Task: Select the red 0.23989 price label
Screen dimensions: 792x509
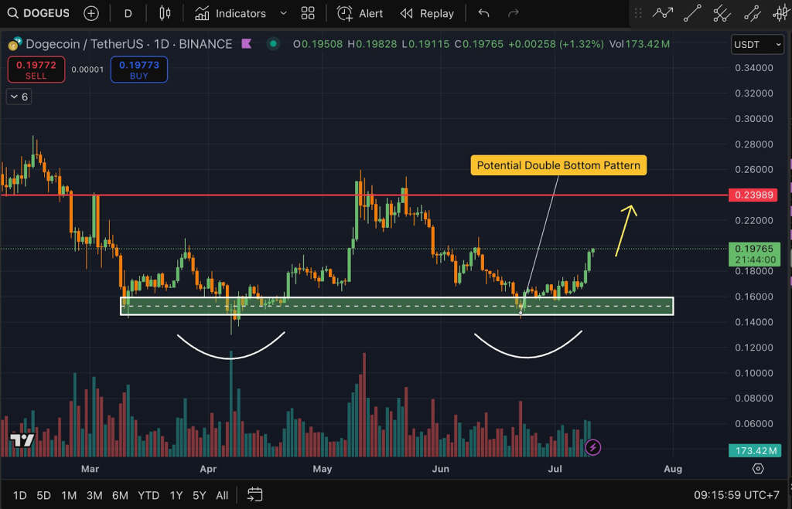Action: point(753,195)
